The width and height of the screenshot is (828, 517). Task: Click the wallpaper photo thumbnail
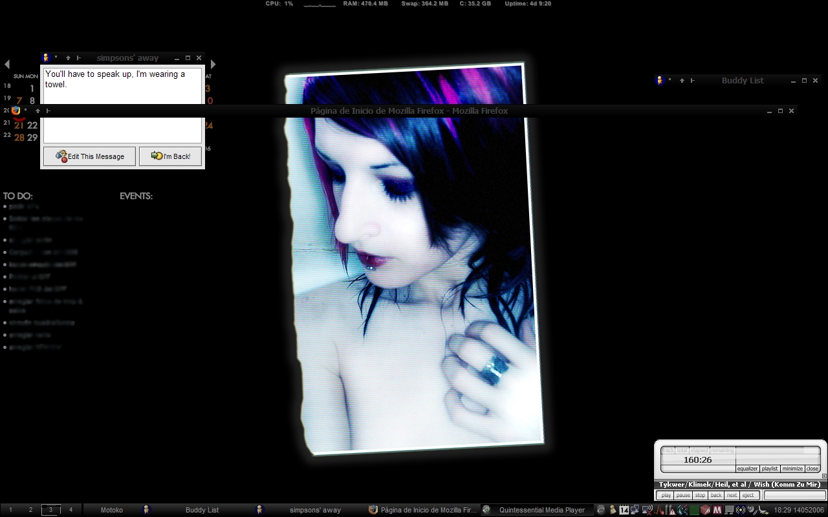(414, 258)
